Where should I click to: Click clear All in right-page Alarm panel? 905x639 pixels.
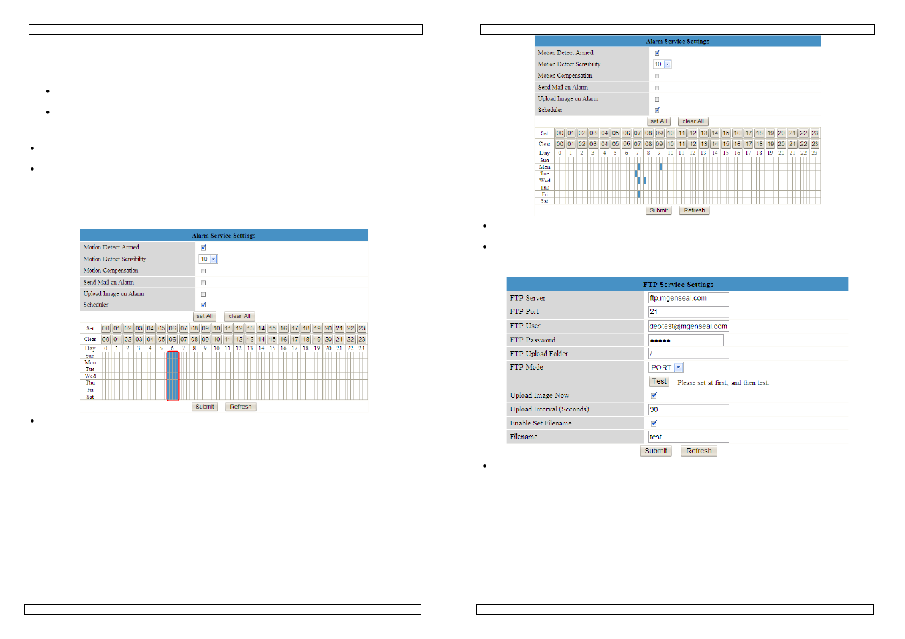[x=693, y=121]
